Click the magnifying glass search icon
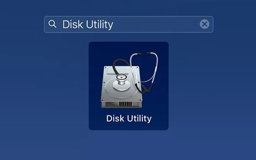The width and height of the screenshot is (256, 160). pyautogui.click(x=52, y=24)
